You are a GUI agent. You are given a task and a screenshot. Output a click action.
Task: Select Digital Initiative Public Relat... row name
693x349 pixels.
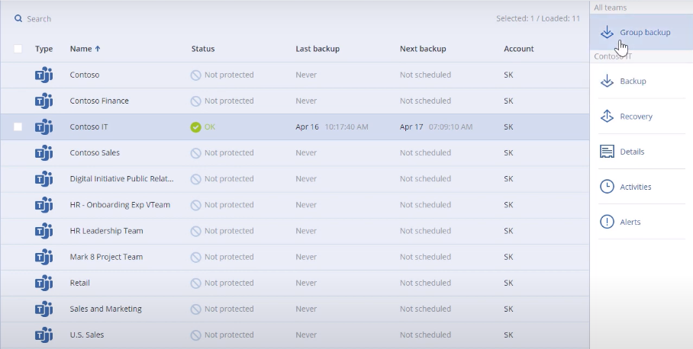[121, 179]
